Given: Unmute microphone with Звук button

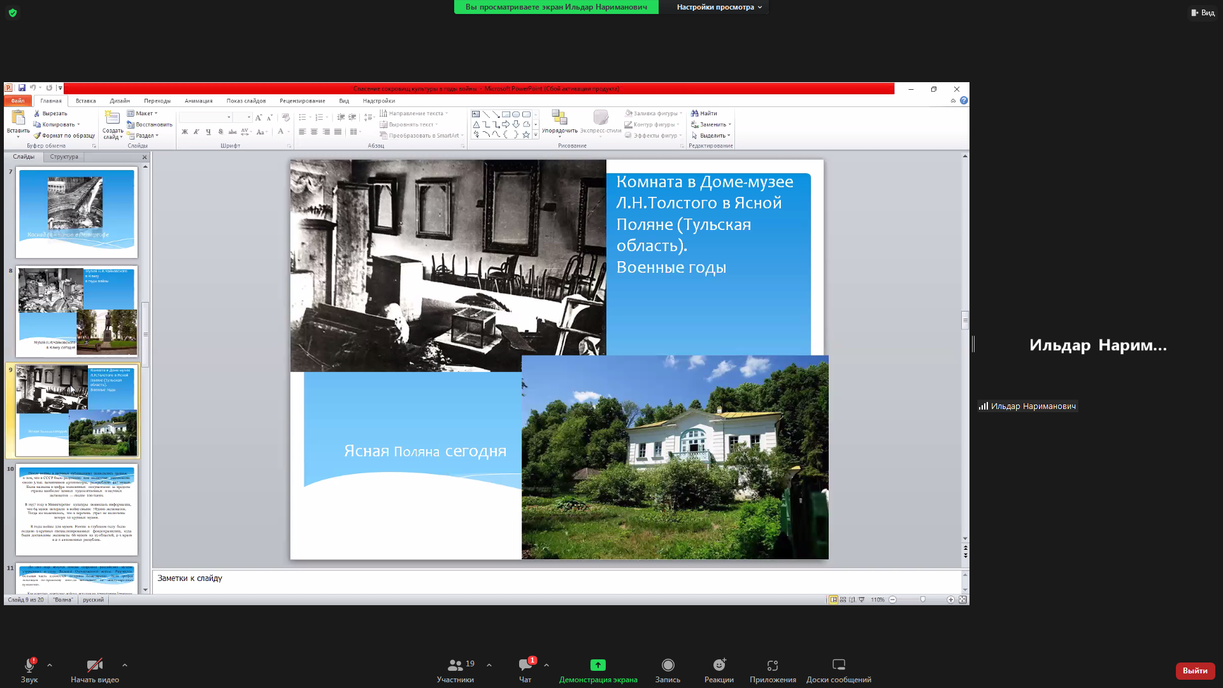Looking at the screenshot, I should point(29,665).
